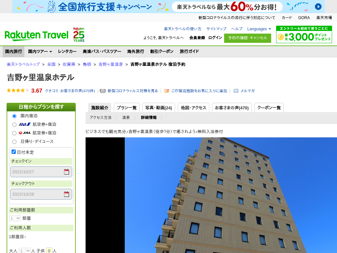Open the サイトマップ link
Image resolution: width=337 pixels, height=253 pixels.
216,29
